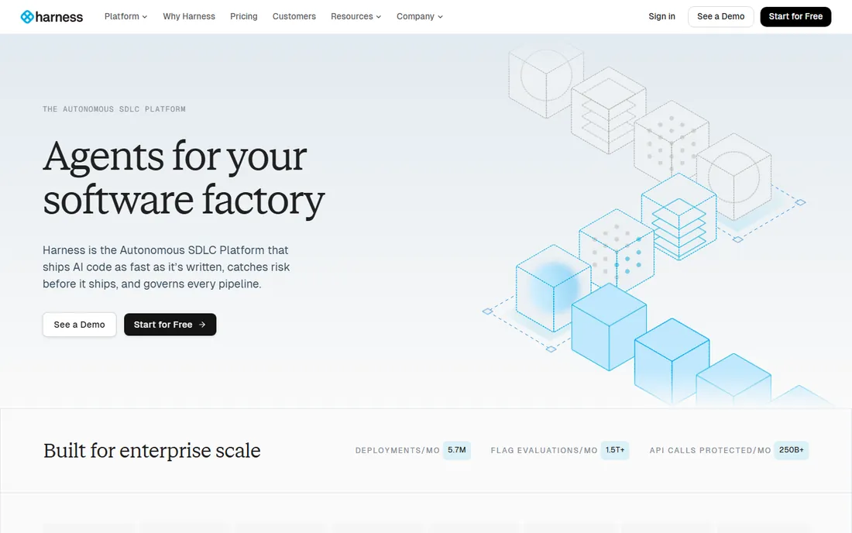Click the "API CALLS PROTECTED/MO" label
The width and height of the screenshot is (852, 533).
[710, 450]
